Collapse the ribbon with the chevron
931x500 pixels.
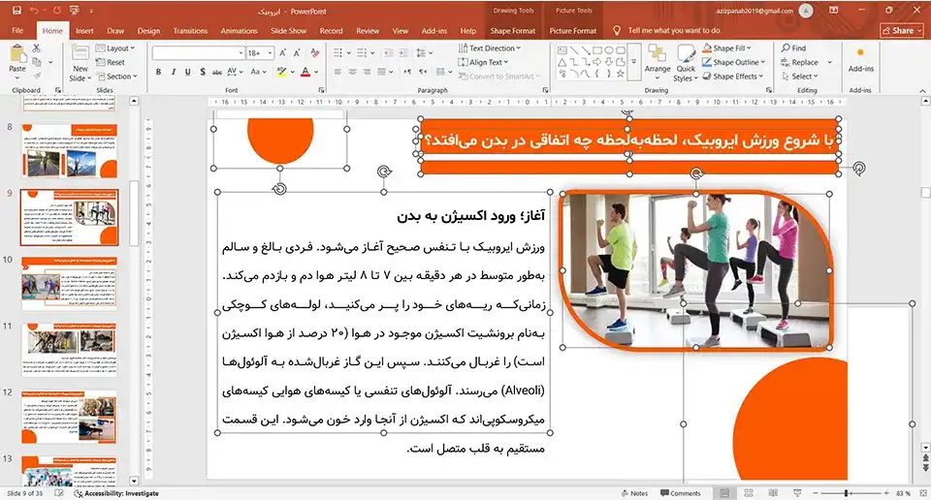coord(922,91)
